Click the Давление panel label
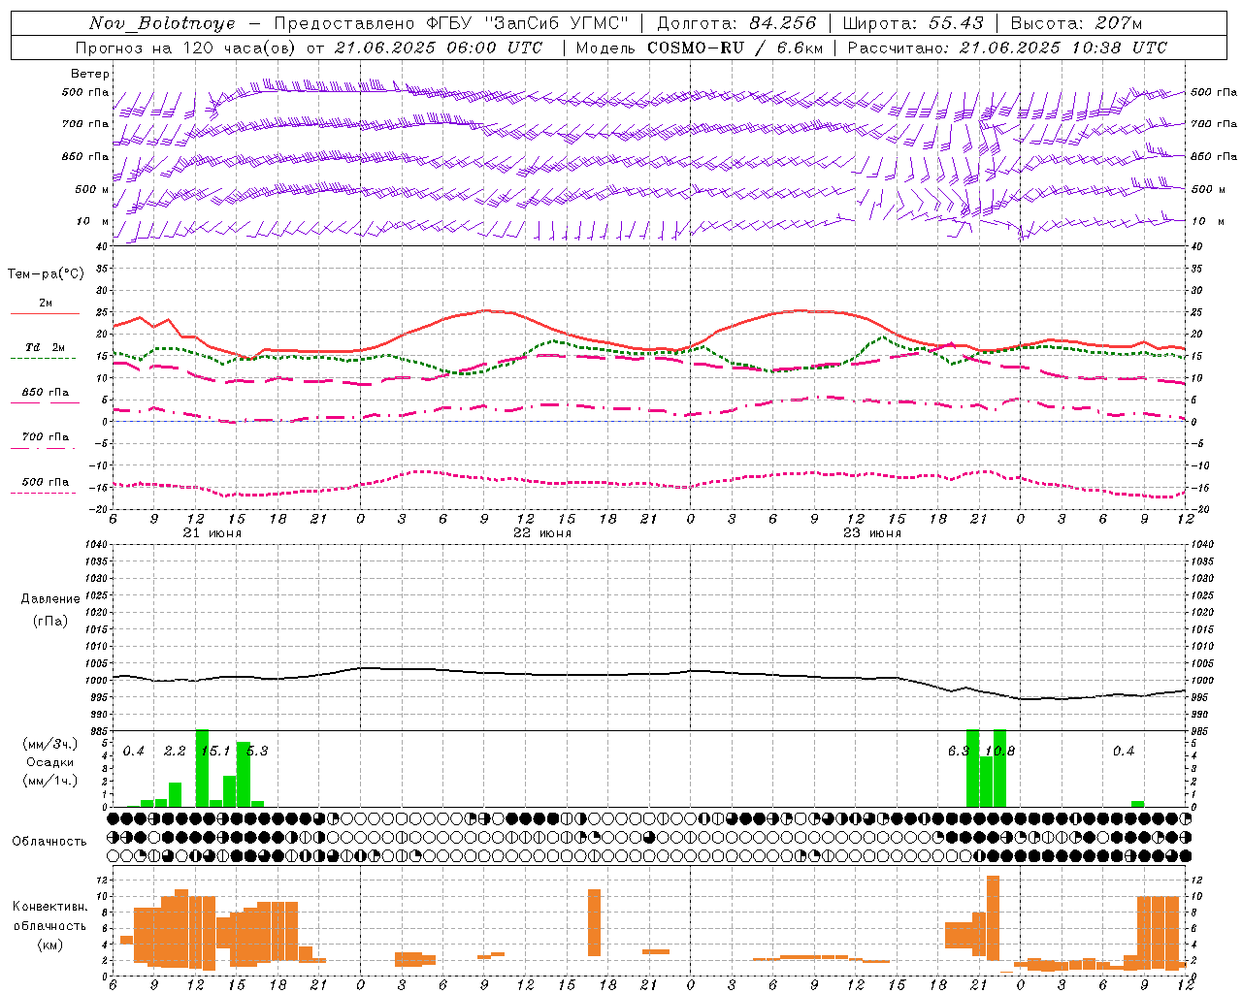Viewport: 1242px width, 993px height. (x=50, y=599)
